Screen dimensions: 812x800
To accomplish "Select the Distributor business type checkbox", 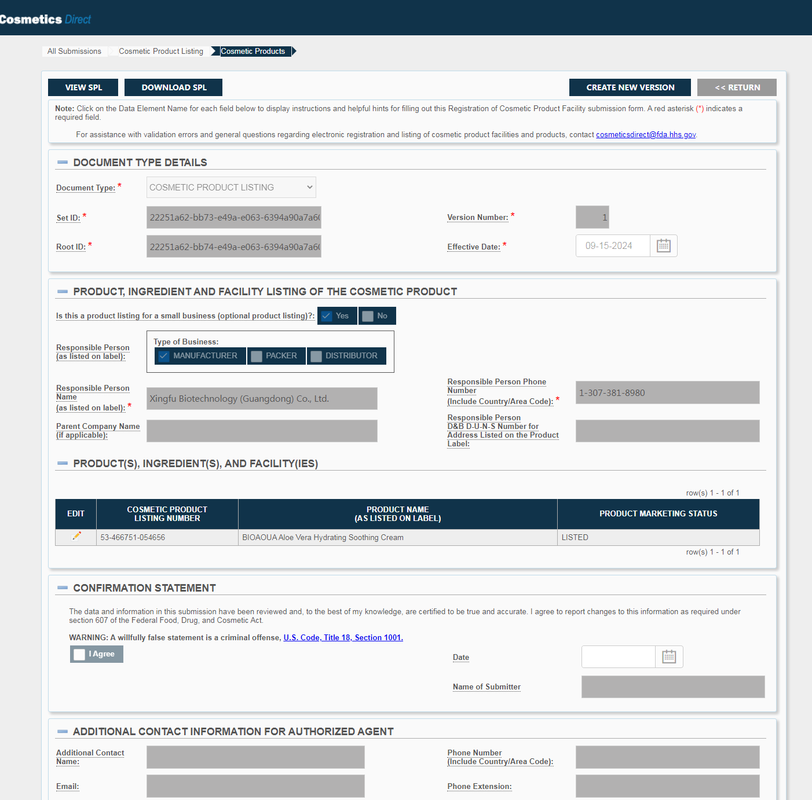I will point(316,356).
